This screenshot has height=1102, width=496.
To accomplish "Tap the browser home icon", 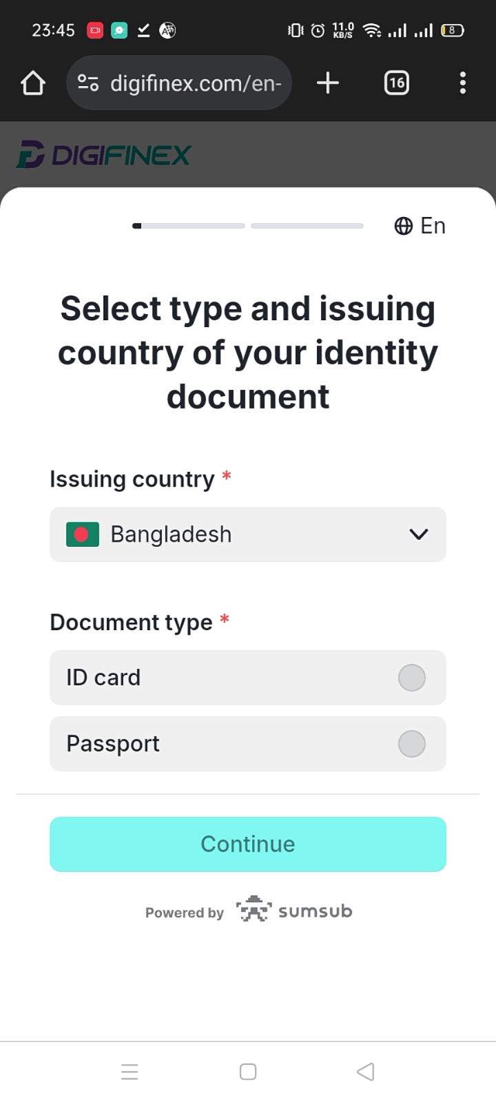I will [32, 83].
